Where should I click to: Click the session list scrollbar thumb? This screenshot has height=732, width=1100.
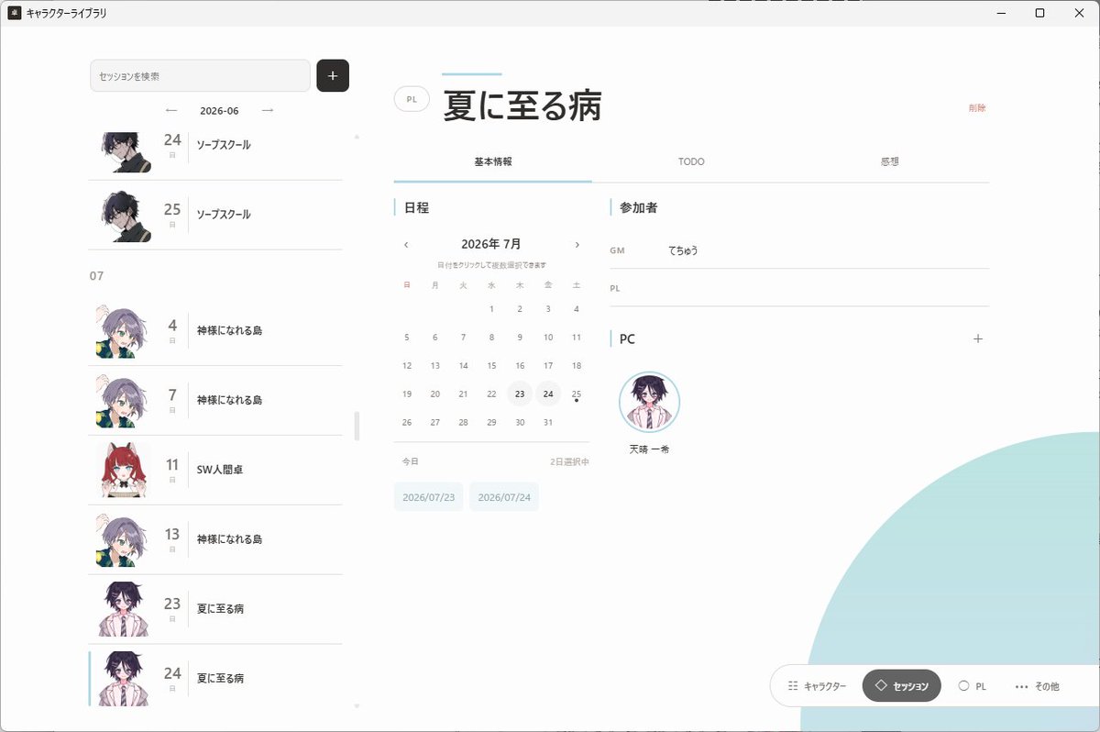357,426
